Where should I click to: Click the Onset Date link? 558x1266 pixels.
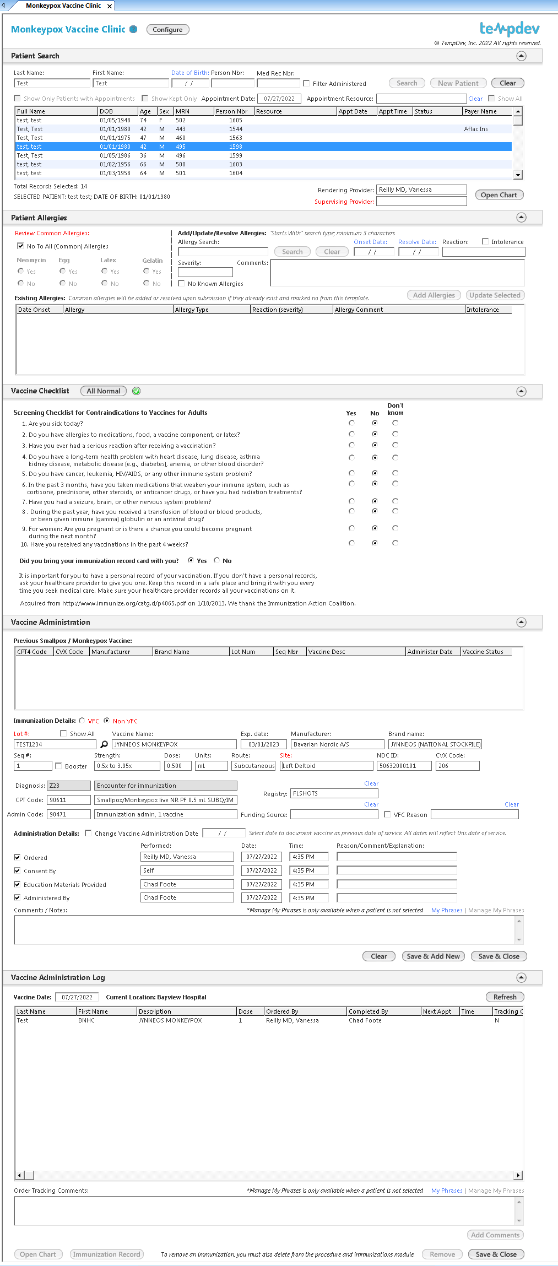tap(370, 242)
